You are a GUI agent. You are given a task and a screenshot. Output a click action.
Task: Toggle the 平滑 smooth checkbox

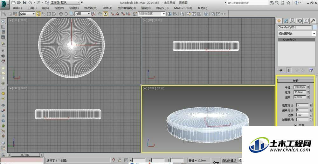point(296,125)
